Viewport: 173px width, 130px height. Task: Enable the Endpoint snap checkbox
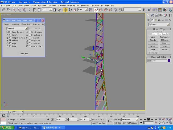[30, 40]
